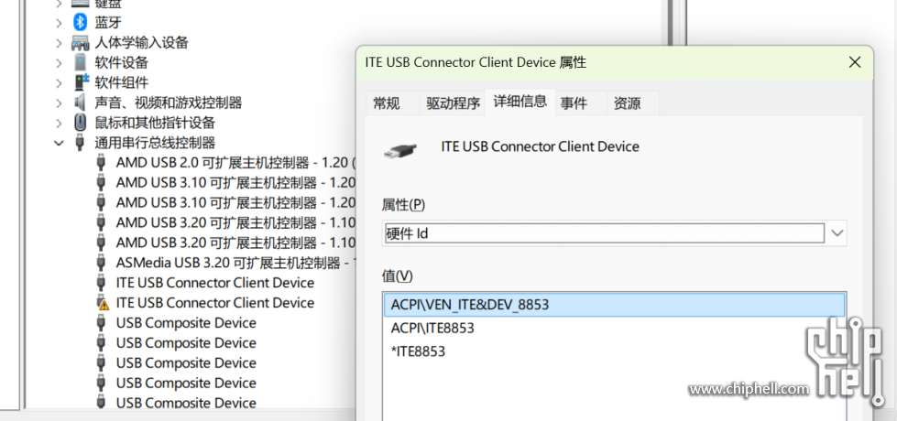Switch to the 驱动程序 tab
897x421 pixels.
(x=453, y=103)
